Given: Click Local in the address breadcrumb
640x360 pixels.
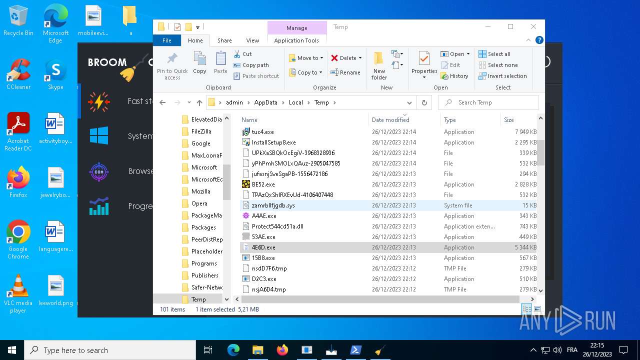Looking at the screenshot, I should coord(296,102).
